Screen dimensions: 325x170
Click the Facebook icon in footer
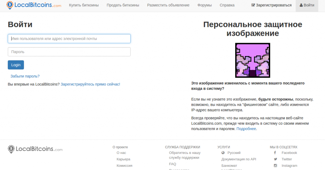point(275,153)
